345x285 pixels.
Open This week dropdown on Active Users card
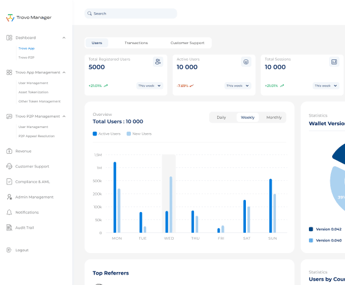tap(238, 86)
